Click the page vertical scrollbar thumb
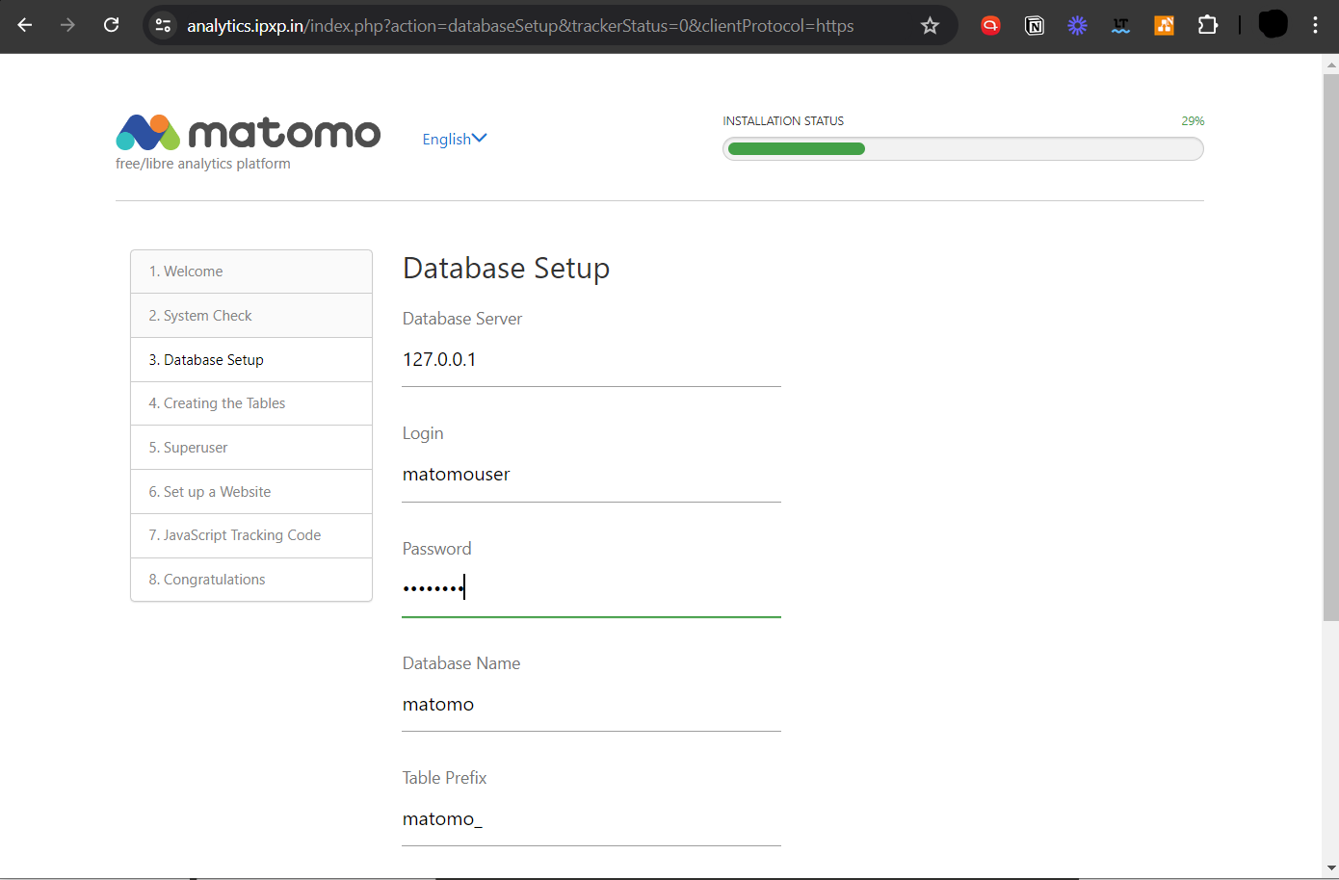Screen dimensions: 1339x880 [1330, 347]
